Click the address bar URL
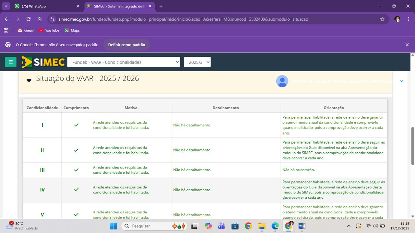 [x=183, y=19]
